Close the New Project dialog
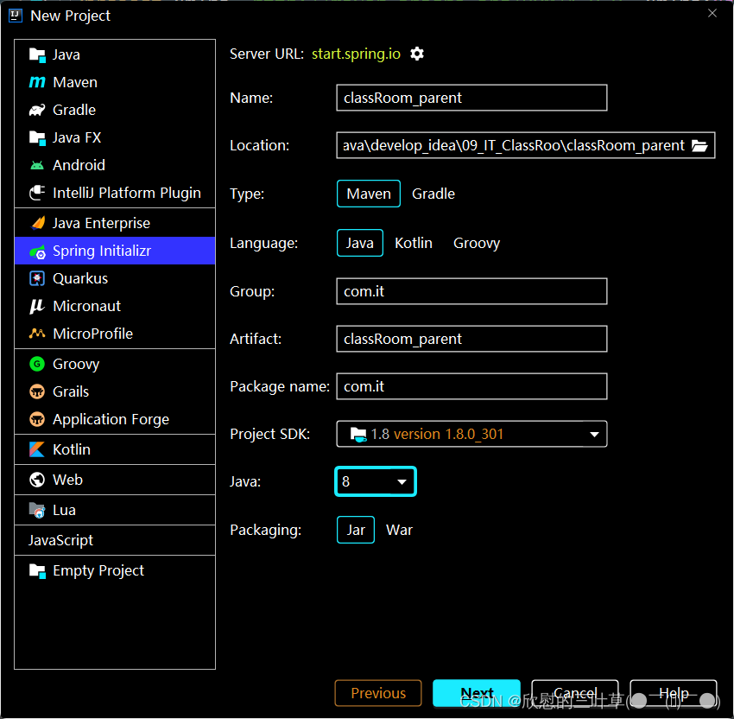The width and height of the screenshot is (734, 719). click(x=712, y=13)
